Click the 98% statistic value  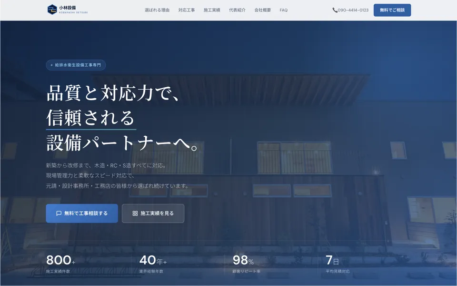point(243,260)
